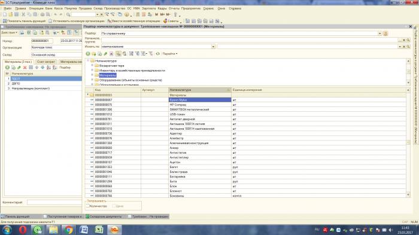Image resolution: width=419 pixels, height=235 pixels.
Task: Enable the Количество checkbox
Action: pos(87,206)
